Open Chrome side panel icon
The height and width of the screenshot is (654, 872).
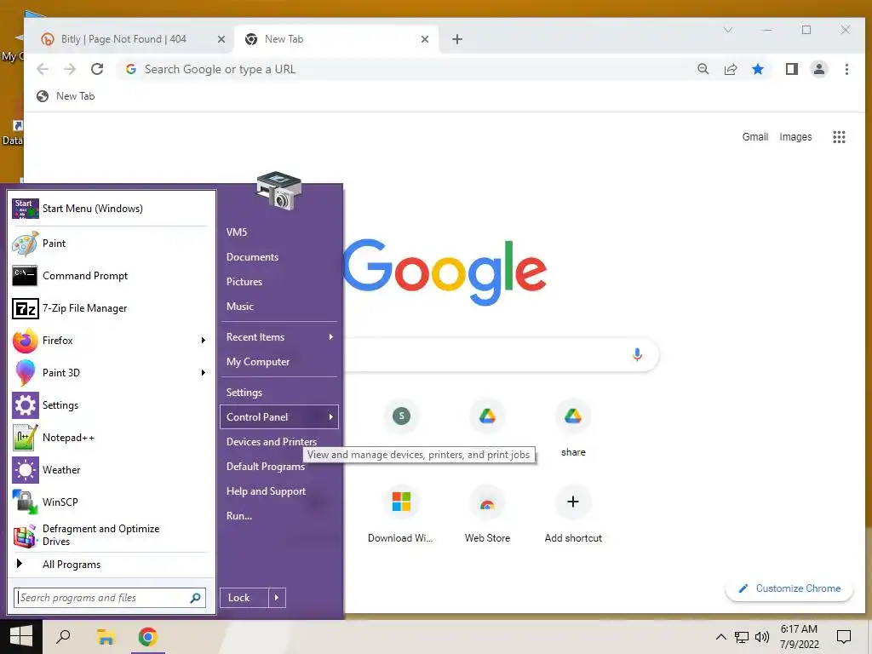tap(791, 69)
